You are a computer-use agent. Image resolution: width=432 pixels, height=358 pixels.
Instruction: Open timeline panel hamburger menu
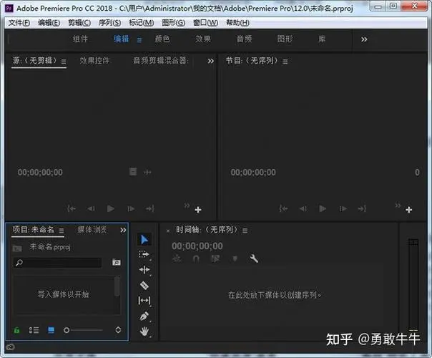[245, 231]
